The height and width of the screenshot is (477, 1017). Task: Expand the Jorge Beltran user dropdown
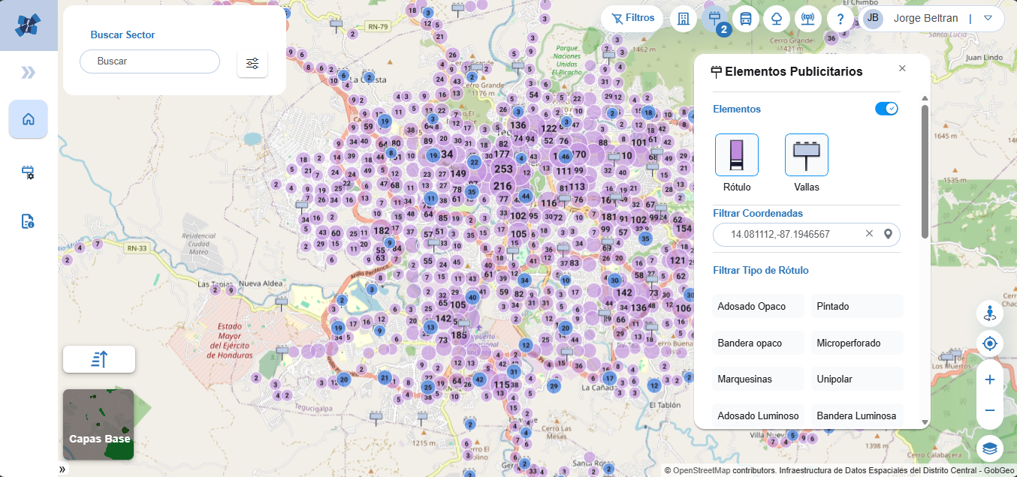988,19
